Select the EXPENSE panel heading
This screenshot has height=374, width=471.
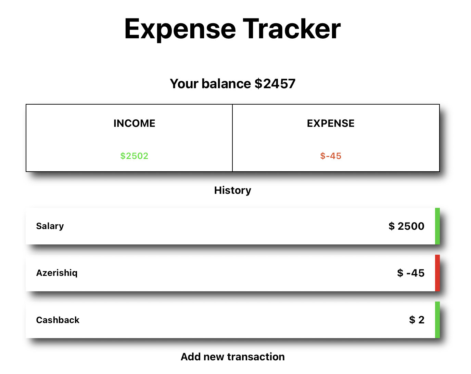click(x=330, y=123)
